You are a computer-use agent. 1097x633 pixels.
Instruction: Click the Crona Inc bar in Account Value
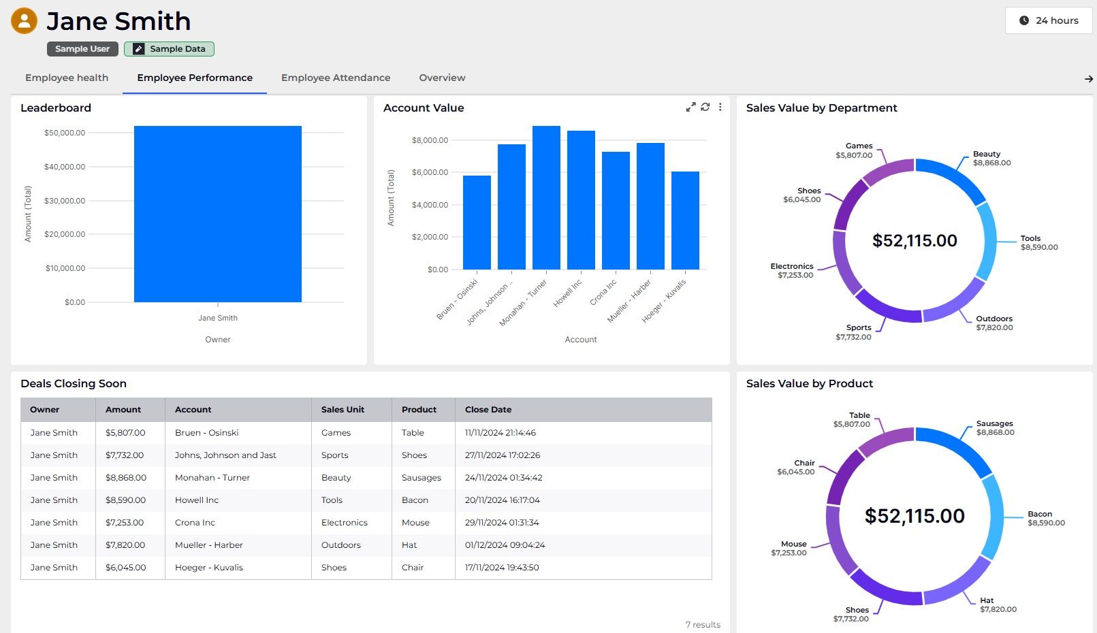(616, 210)
